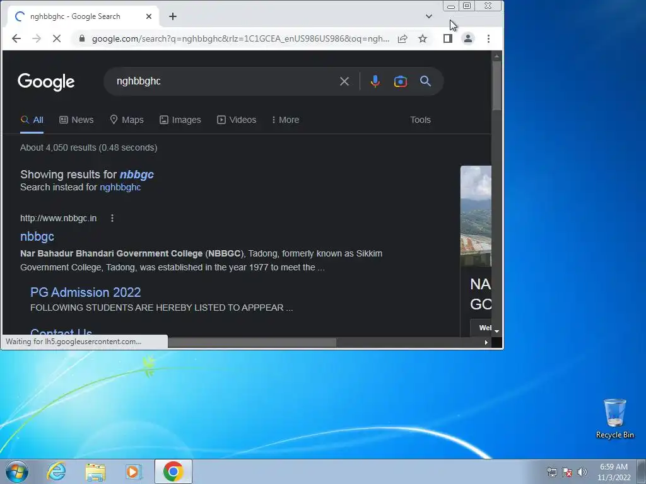
Task: Stop loading the page
Action: [57, 38]
